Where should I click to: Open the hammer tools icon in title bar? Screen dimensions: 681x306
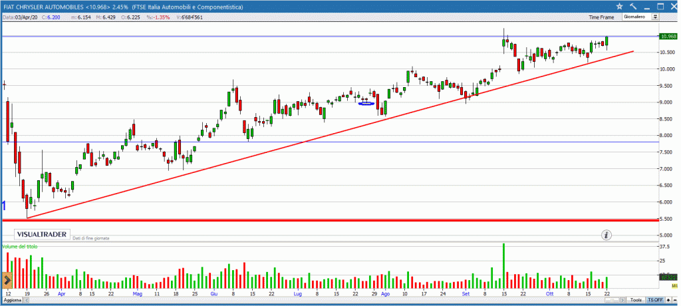click(633, 7)
